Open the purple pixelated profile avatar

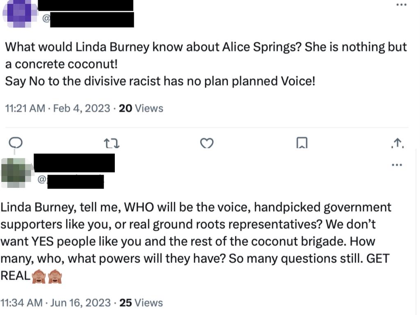pyautogui.click(x=19, y=14)
